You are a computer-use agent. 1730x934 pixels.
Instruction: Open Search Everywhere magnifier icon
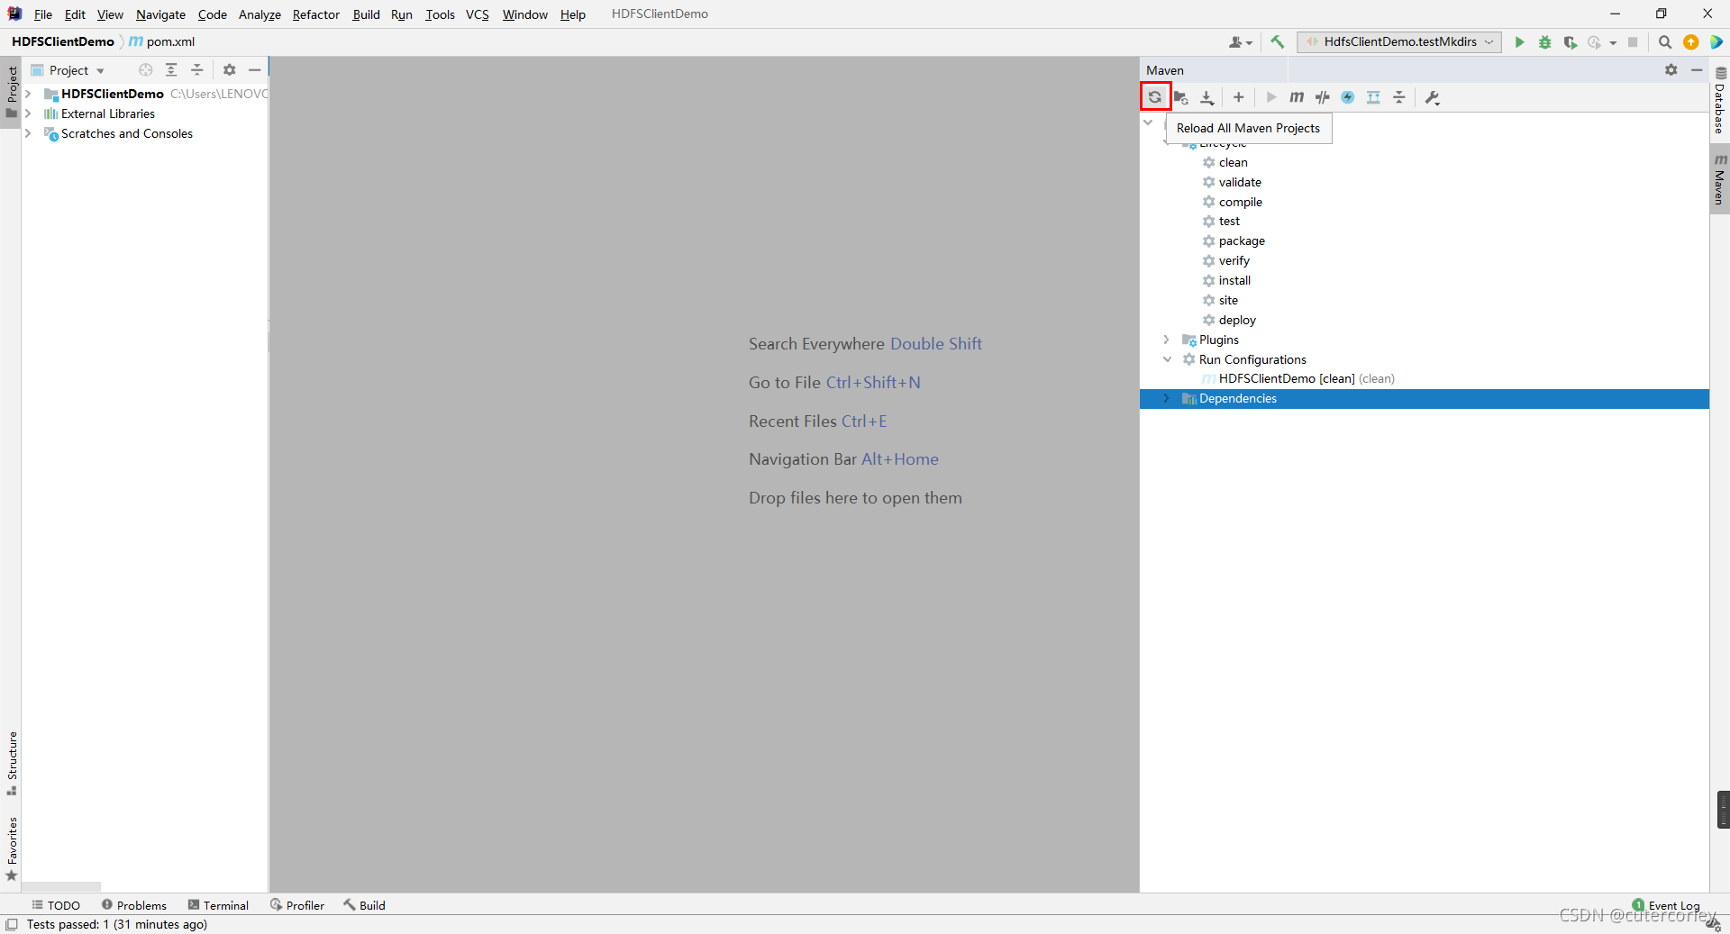1665,41
